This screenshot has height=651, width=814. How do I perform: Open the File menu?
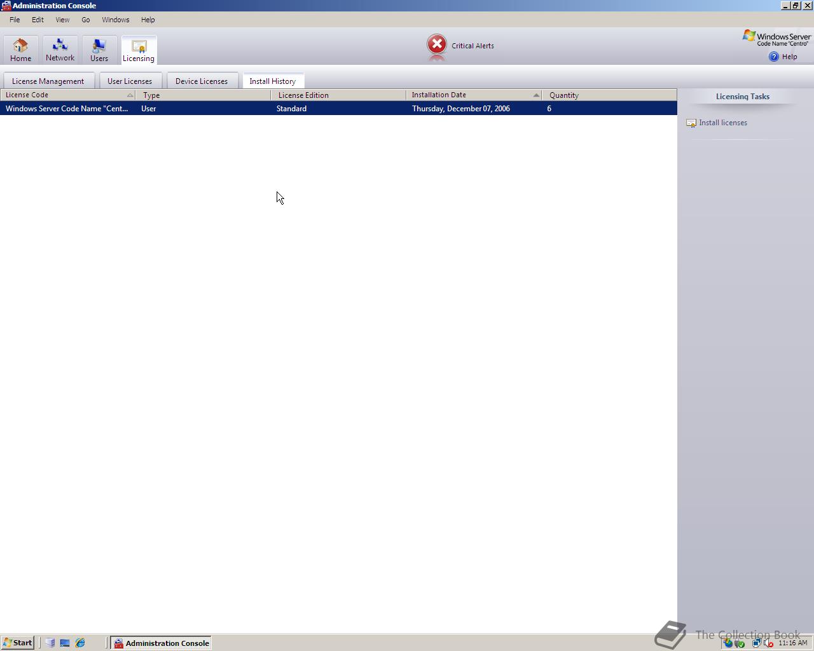tap(15, 20)
